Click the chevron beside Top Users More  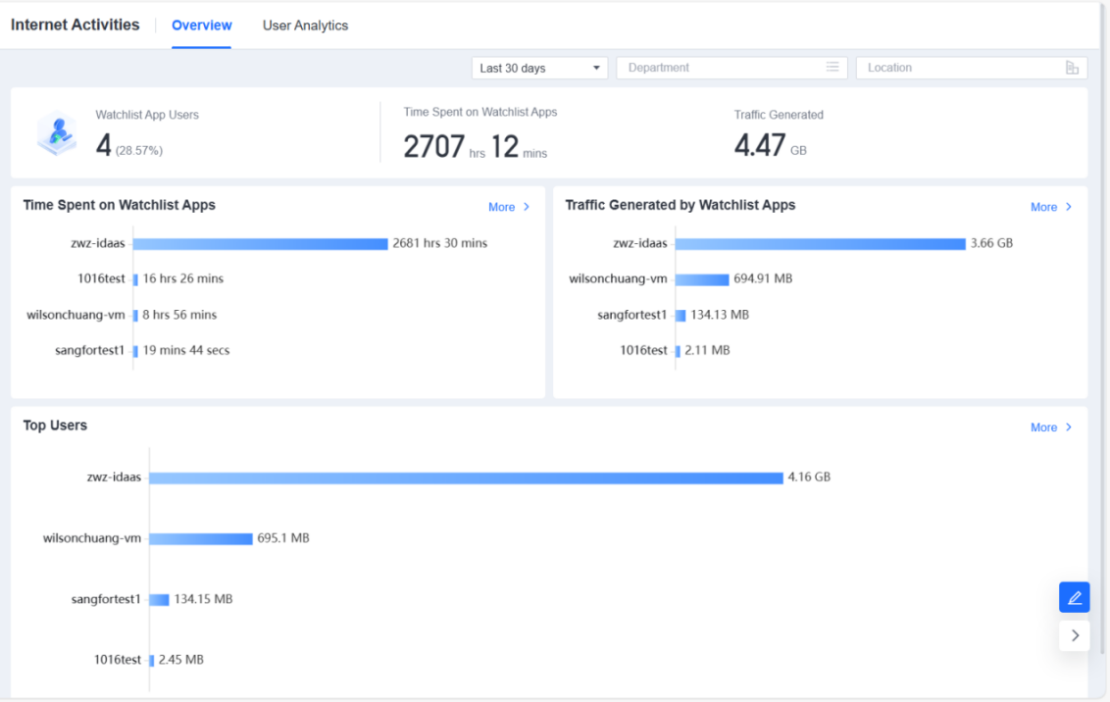click(x=1068, y=427)
